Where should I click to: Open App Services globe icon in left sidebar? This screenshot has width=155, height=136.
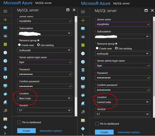pos(5,61)
